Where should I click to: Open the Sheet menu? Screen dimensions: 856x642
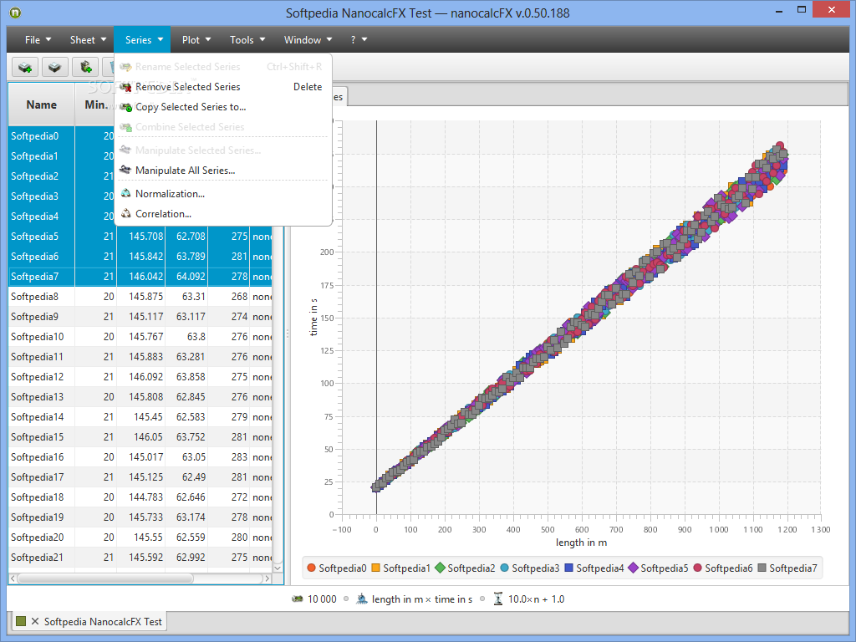[x=88, y=40]
